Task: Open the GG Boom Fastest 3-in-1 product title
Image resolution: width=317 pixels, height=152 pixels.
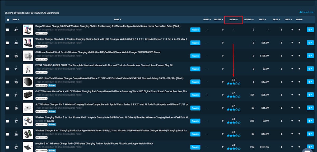Action: [98, 52]
